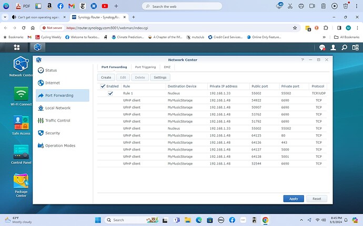Open the Amazon shortcut in top bar
363x226 pixels.
[49, 6]
